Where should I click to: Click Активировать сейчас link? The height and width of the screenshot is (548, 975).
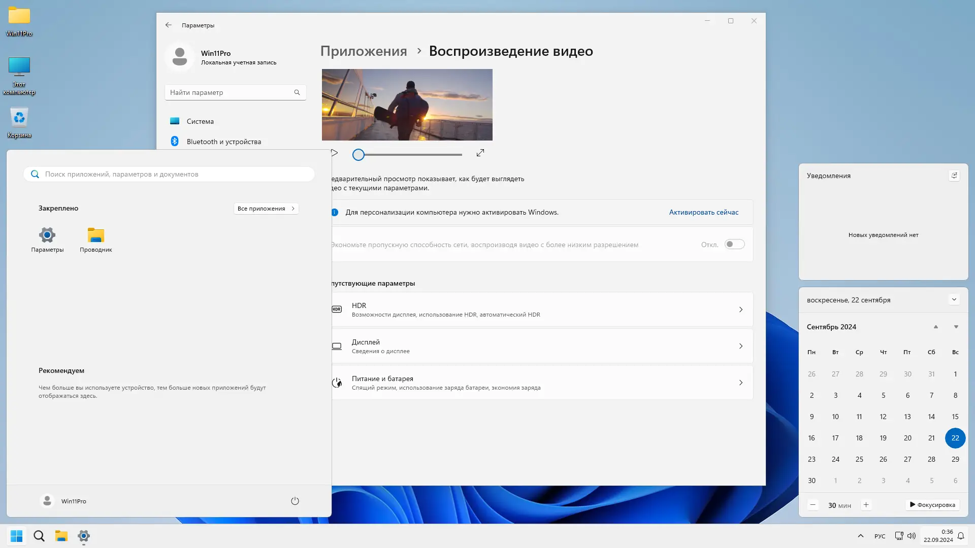(x=703, y=213)
